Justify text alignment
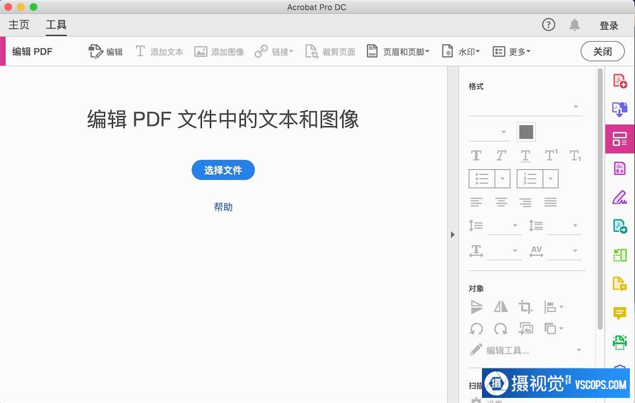This screenshot has width=635, height=403. [x=550, y=202]
